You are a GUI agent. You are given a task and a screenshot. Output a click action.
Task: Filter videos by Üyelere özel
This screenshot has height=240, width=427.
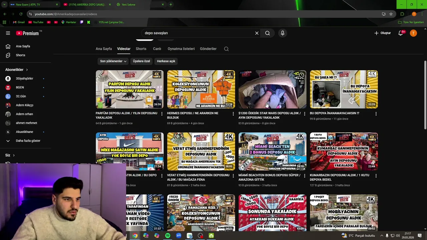tap(141, 61)
